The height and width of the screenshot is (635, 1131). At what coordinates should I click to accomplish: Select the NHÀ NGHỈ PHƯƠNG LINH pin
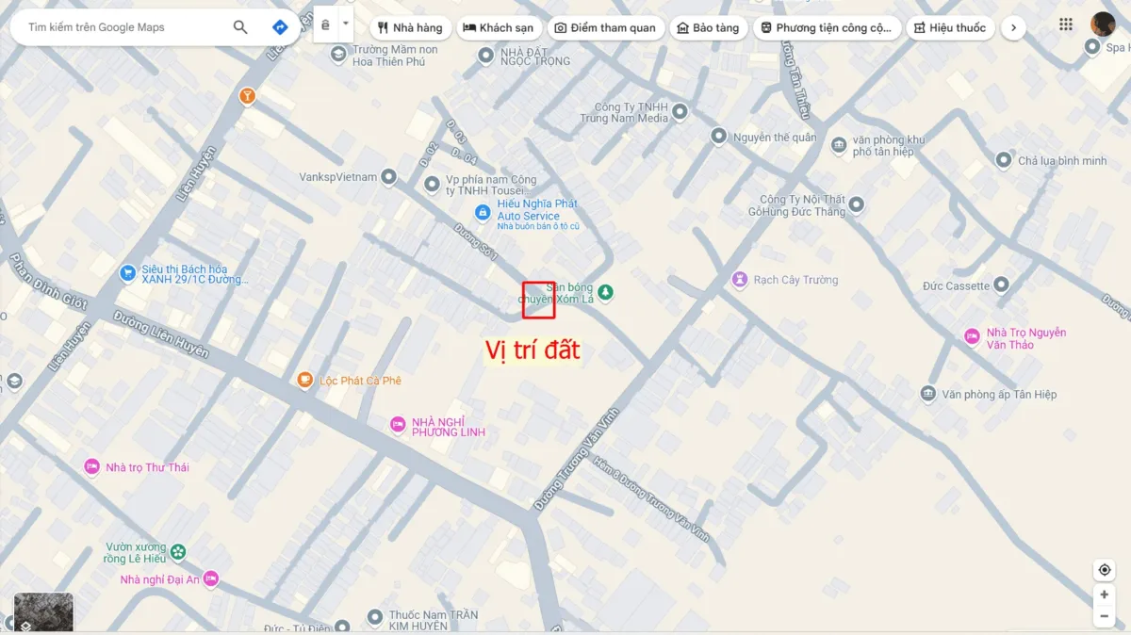[398, 425]
